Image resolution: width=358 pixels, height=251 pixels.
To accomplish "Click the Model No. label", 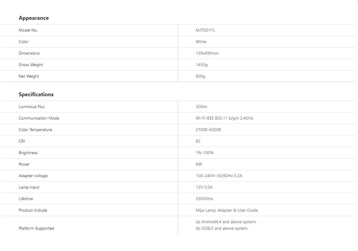I will tap(28, 30).
